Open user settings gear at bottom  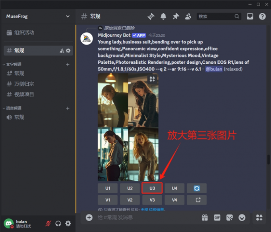pos(68,223)
